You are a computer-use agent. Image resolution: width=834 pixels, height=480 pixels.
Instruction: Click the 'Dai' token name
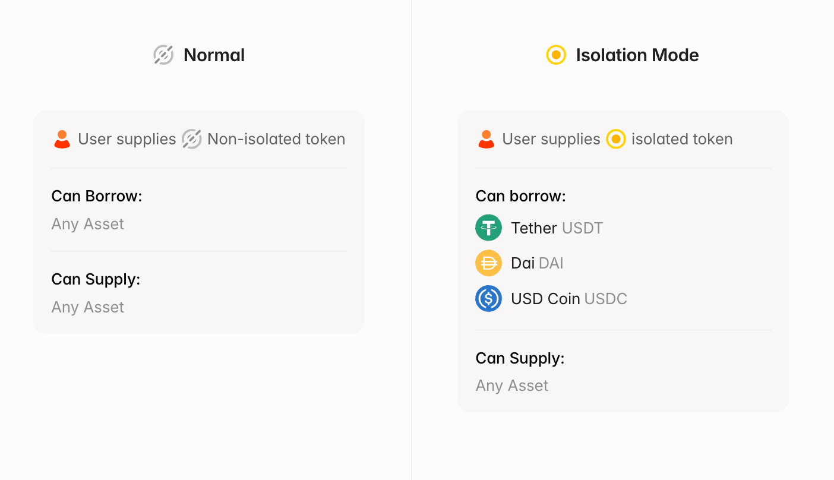523,263
